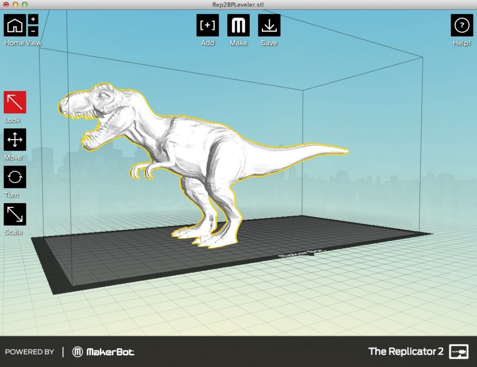The height and width of the screenshot is (367, 477).
Task: Switch to the Turn rotate tool
Action: [15, 177]
